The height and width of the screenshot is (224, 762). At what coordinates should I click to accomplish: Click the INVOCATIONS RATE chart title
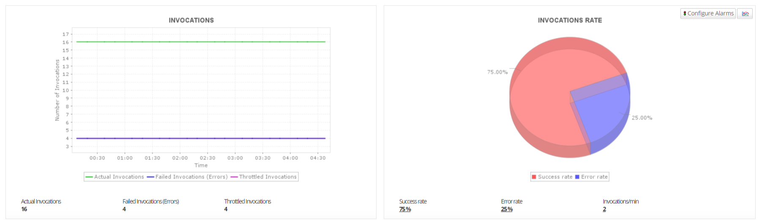(x=570, y=20)
